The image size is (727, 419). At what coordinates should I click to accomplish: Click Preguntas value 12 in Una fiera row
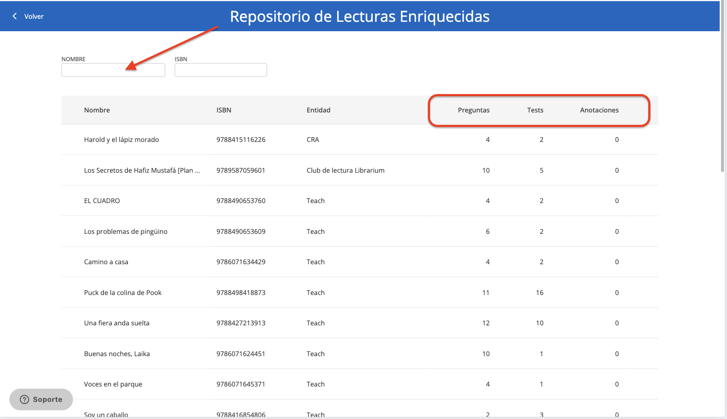pyautogui.click(x=486, y=323)
